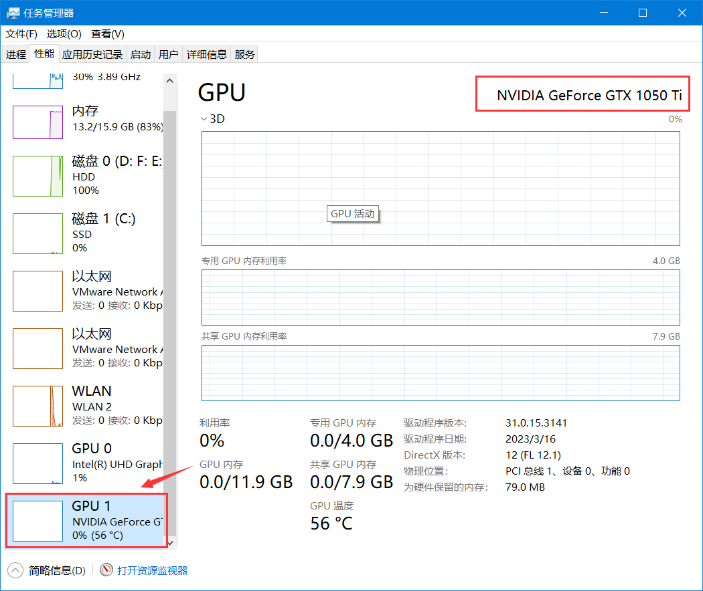Open the 文件(F) menu

[x=21, y=34]
